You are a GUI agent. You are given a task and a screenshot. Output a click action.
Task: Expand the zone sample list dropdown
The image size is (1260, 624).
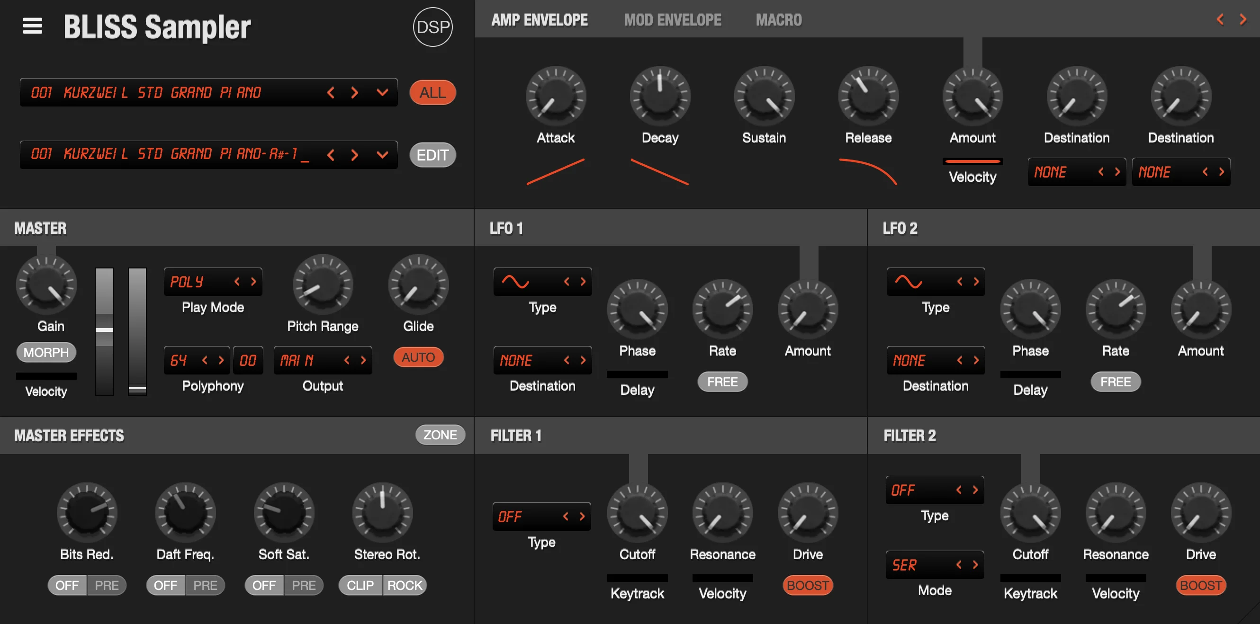[x=383, y=155]
